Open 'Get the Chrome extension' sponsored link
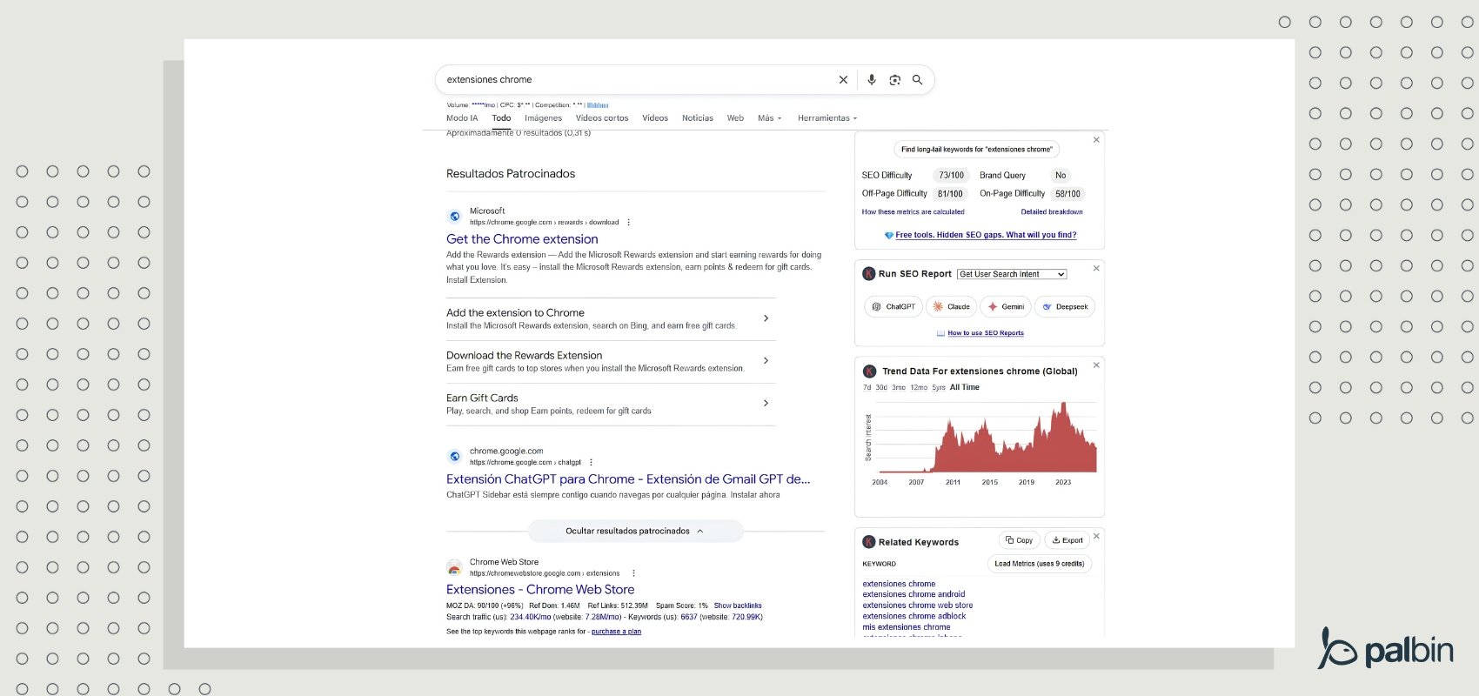 522,239
